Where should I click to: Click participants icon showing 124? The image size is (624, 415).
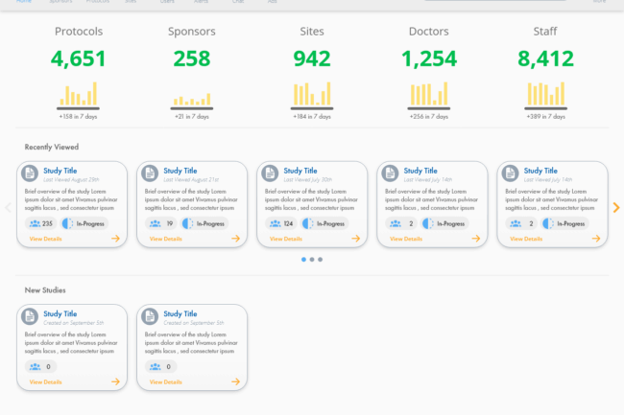point(275,223)
